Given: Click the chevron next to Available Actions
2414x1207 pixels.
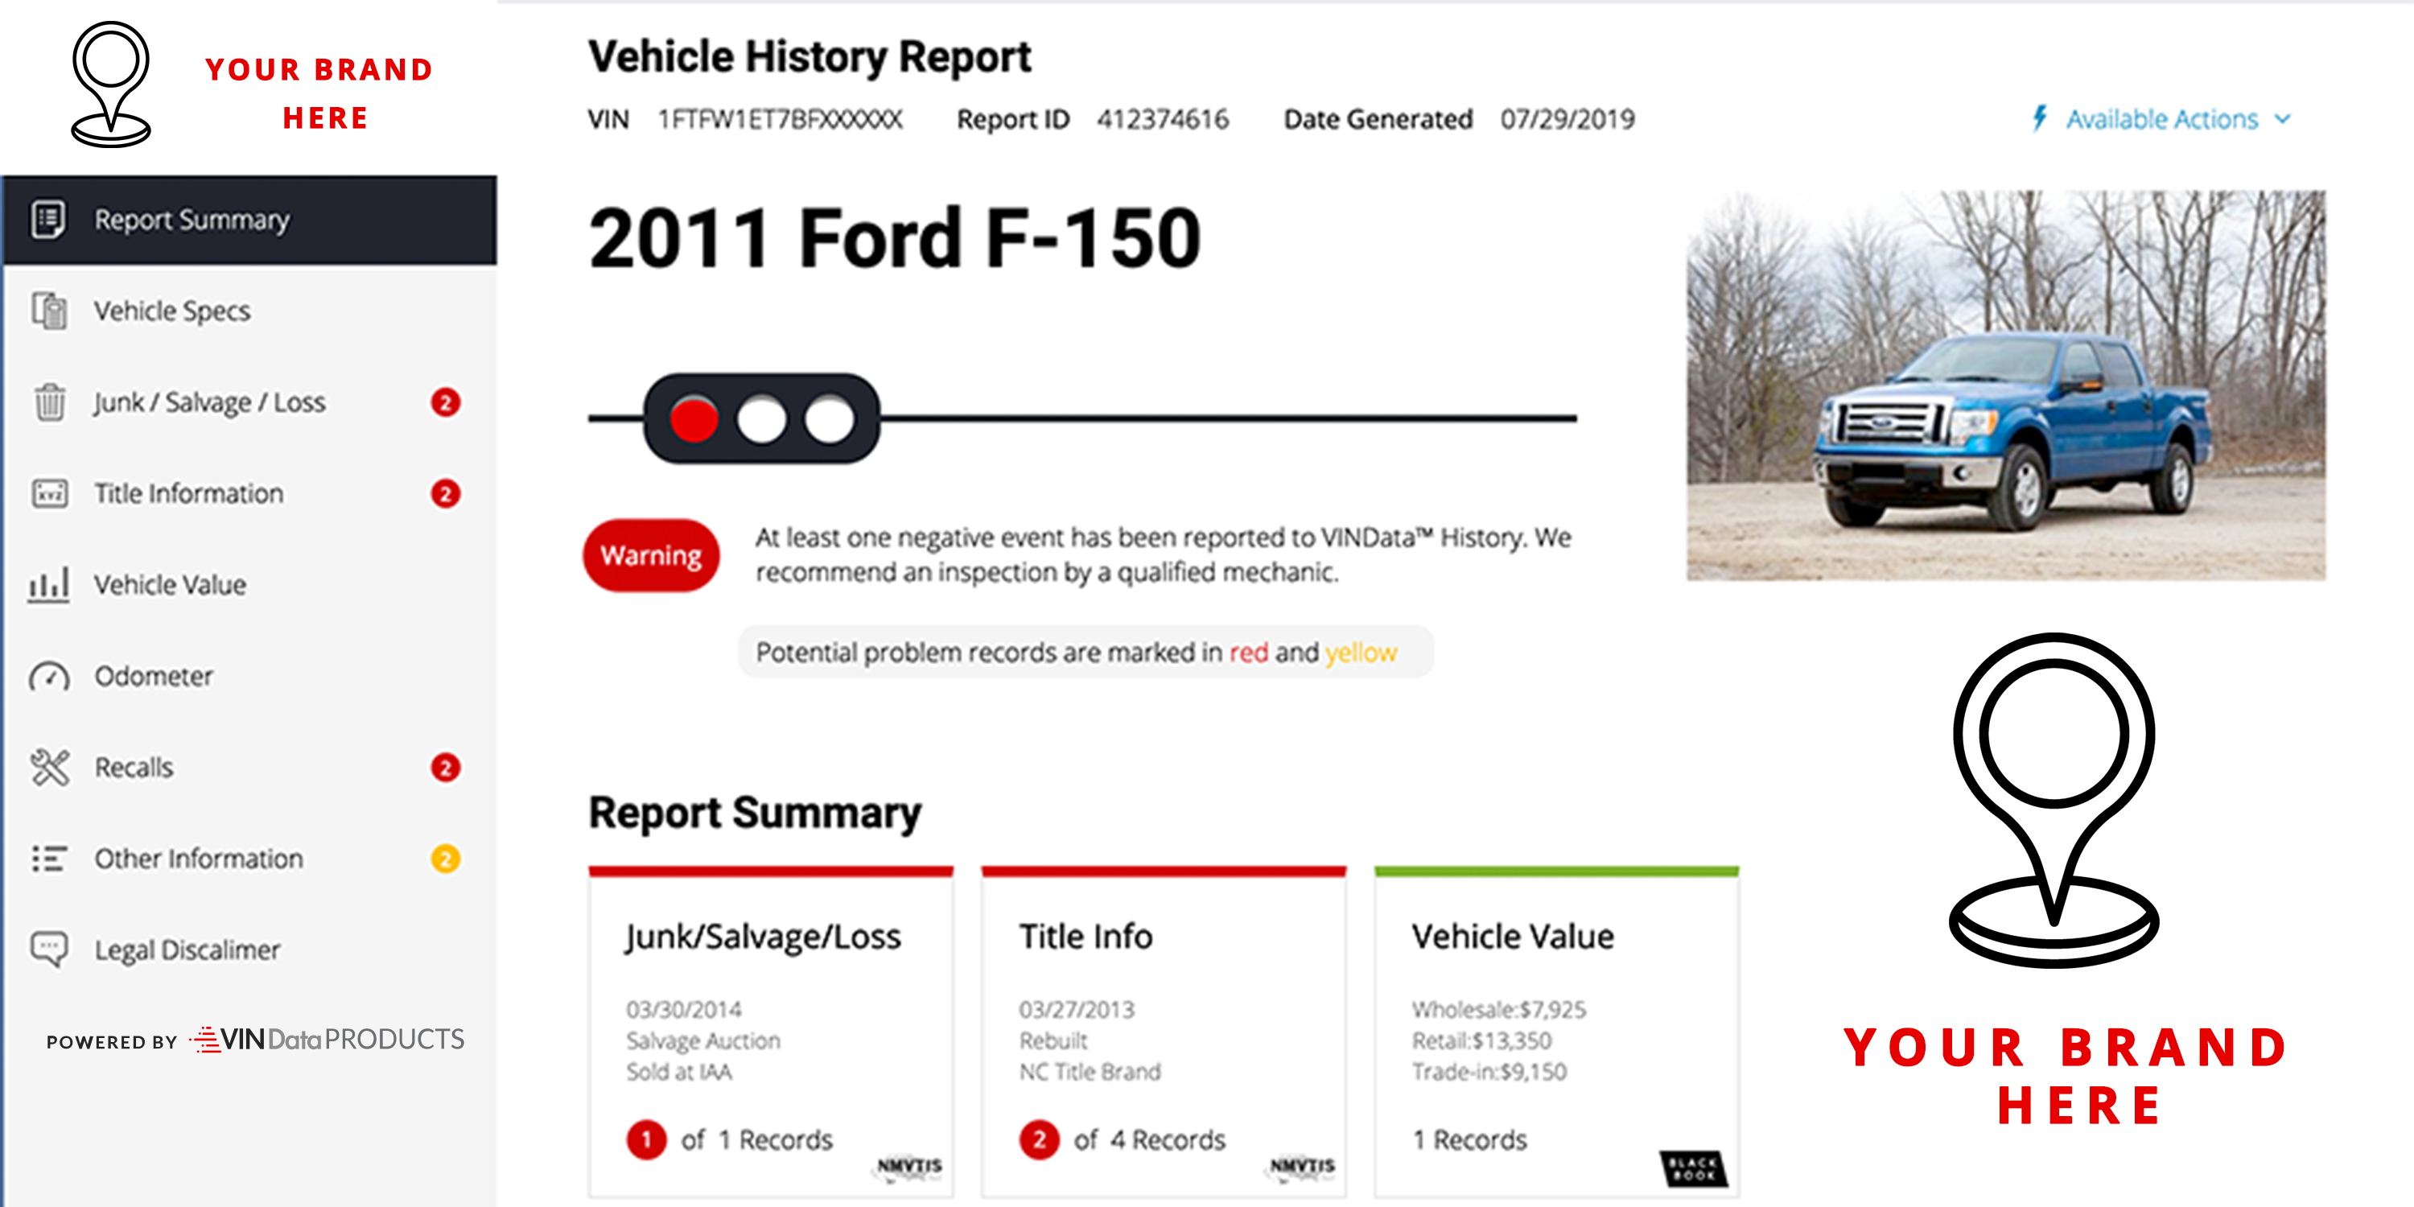Looking at the screenshot, I should [2283, 119].
